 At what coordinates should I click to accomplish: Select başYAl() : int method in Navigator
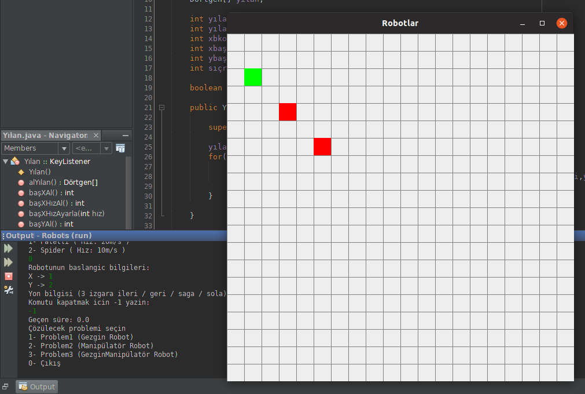tap(51, 224)
